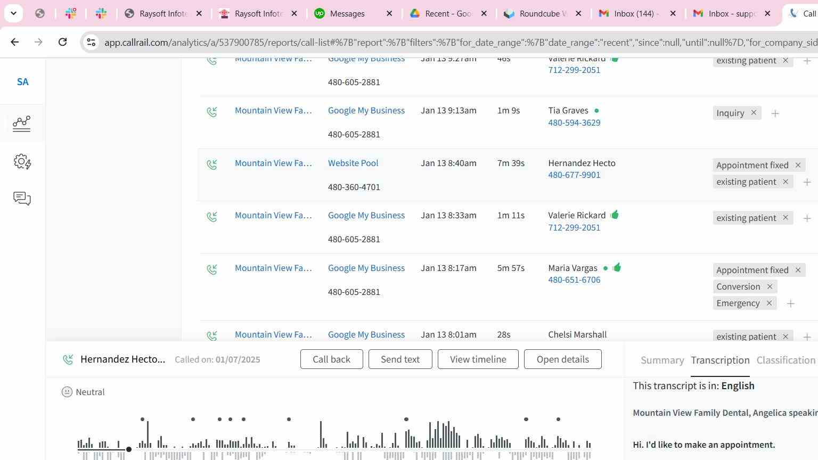Click the Send text button
This screenshot has height=460, width=818.
[400, 359]
